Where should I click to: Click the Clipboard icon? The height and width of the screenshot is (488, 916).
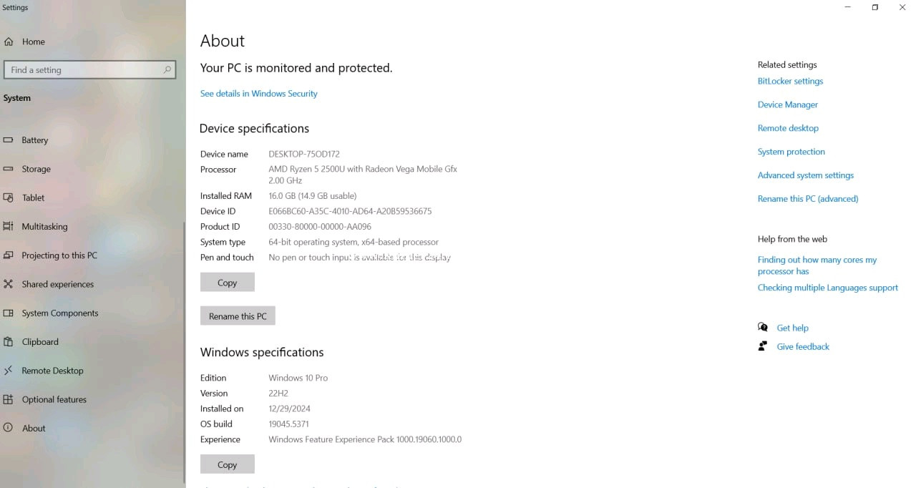point(9,342)
